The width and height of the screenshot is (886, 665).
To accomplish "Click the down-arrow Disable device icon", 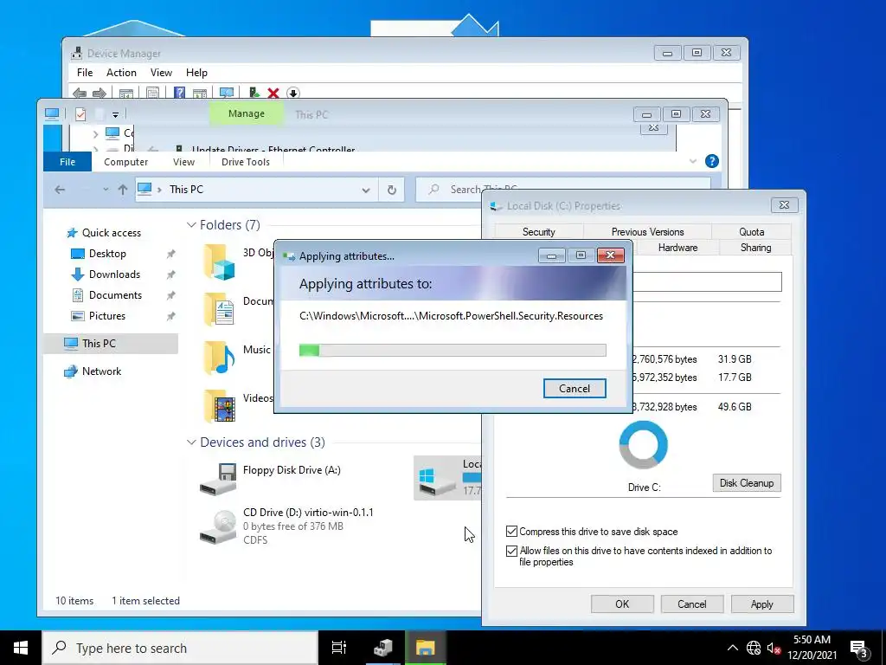I will click(292, 94).
